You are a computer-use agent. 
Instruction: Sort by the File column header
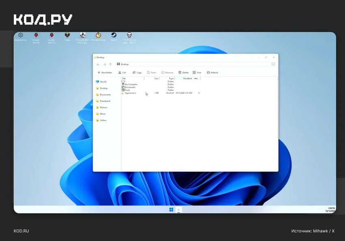pyautogui.click(x=133, y=78)
